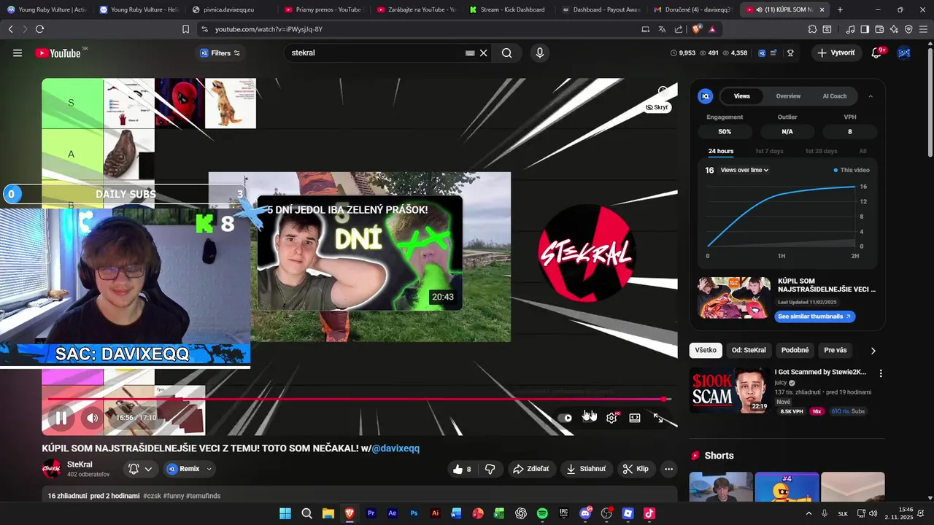Screen dimensions: 934x525
Task: Open browser extensions puzzle icon
Action: coord(812,29)
